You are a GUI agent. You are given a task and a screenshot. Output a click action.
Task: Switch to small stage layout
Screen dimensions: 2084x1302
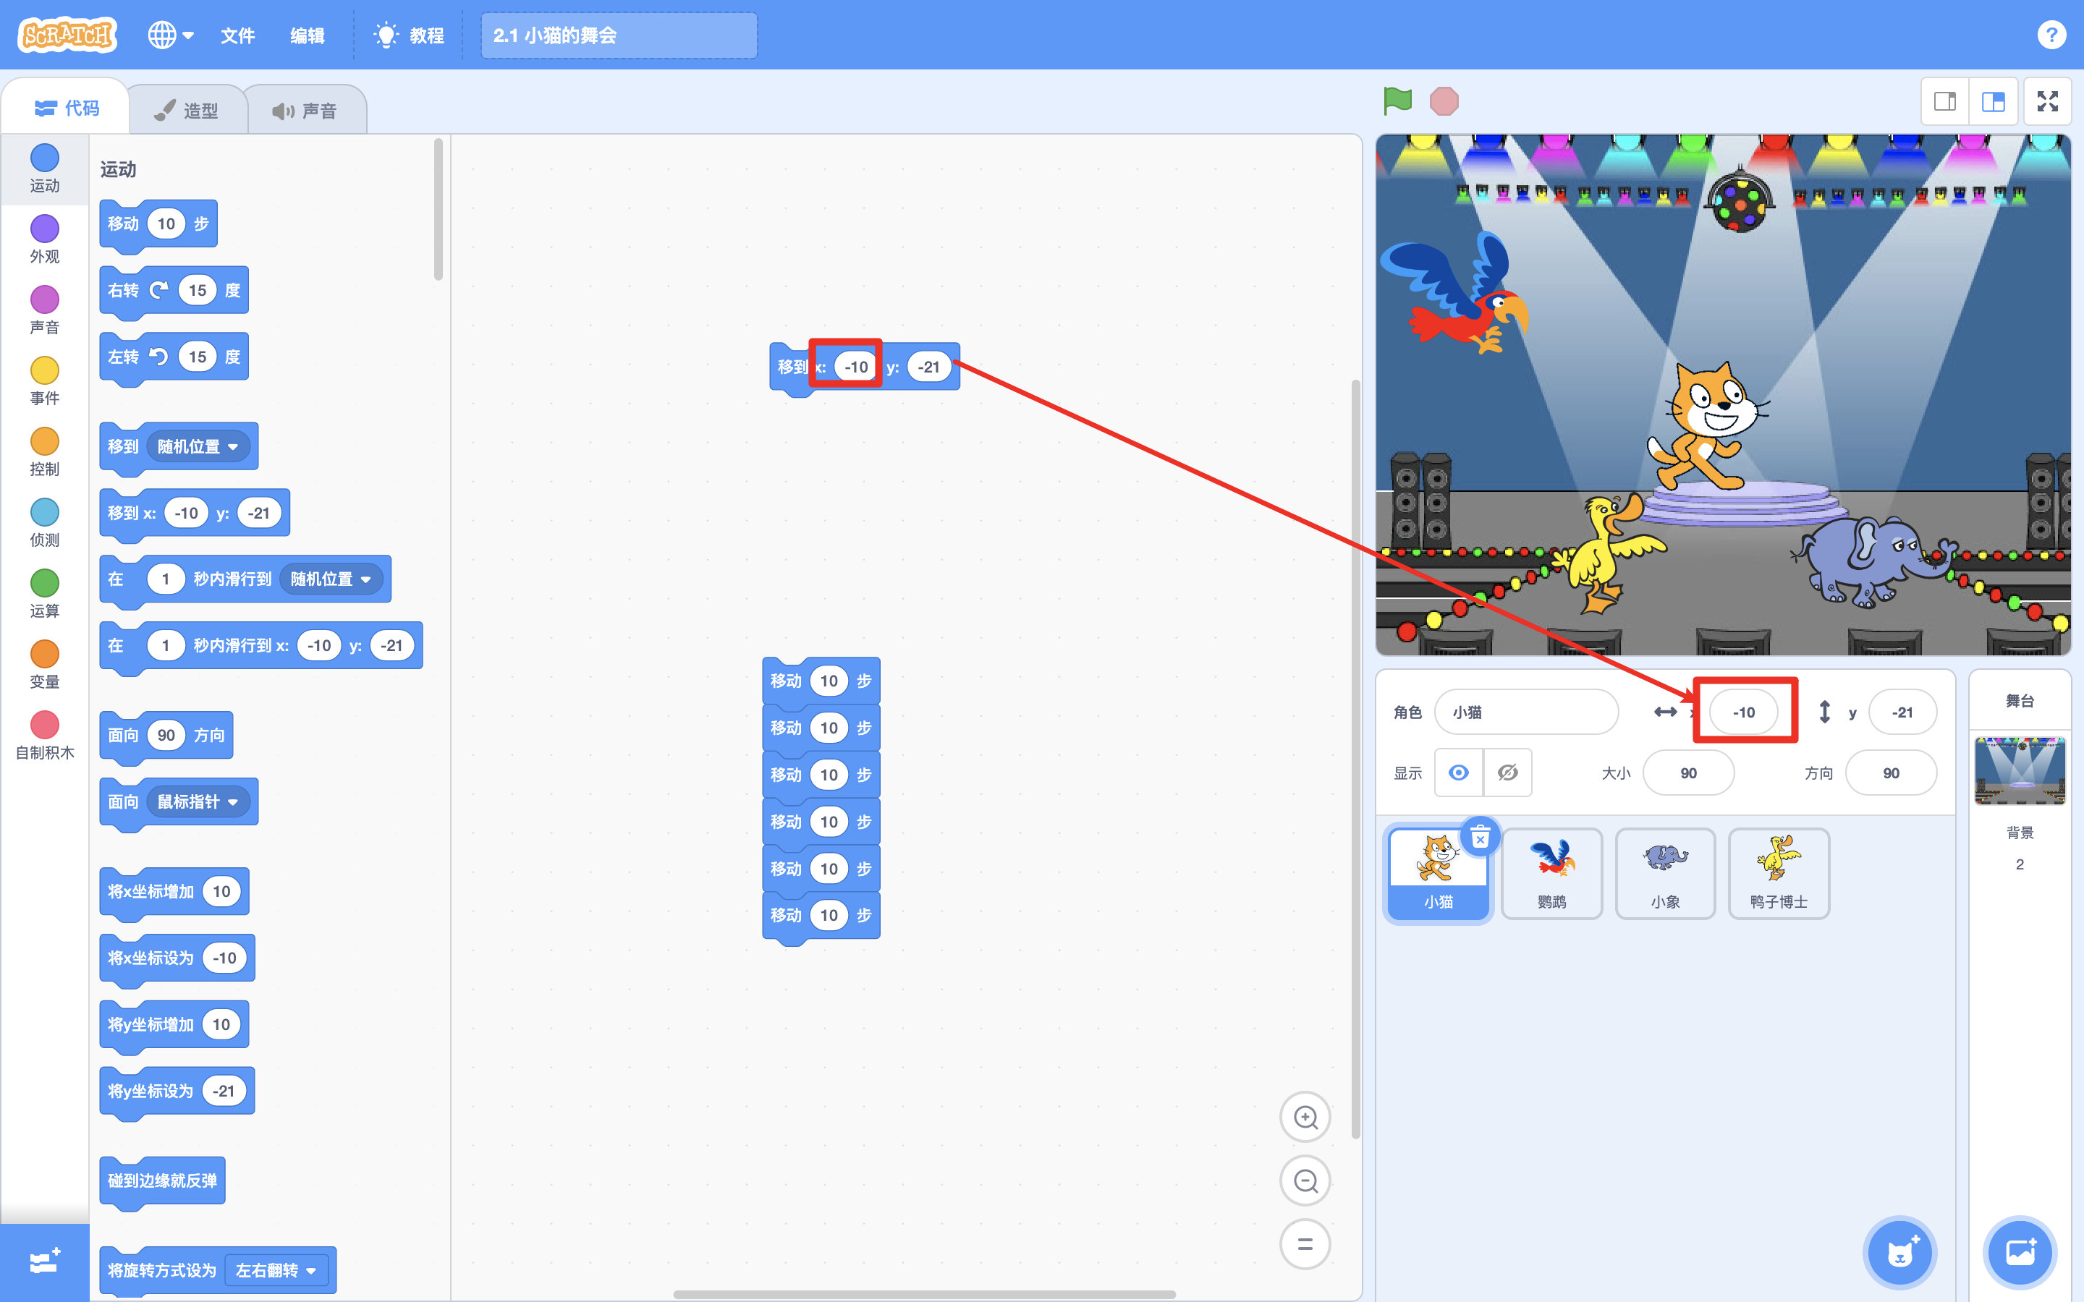pos(1944,101)
